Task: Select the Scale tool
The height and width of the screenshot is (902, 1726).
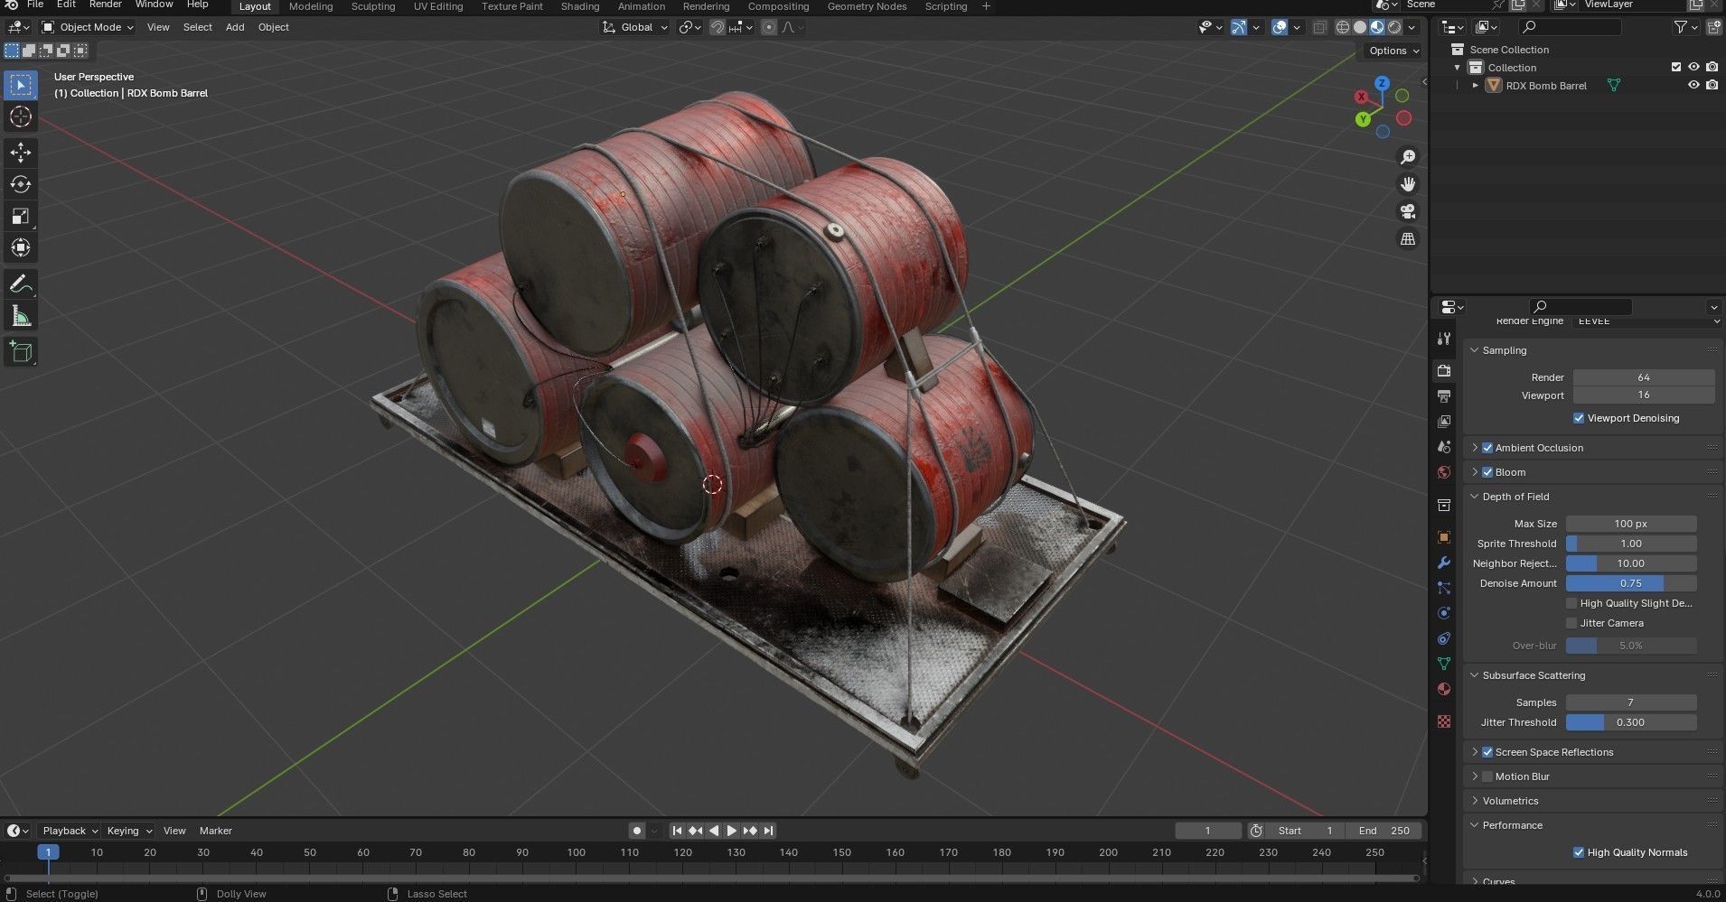Action: click(20, 216)
